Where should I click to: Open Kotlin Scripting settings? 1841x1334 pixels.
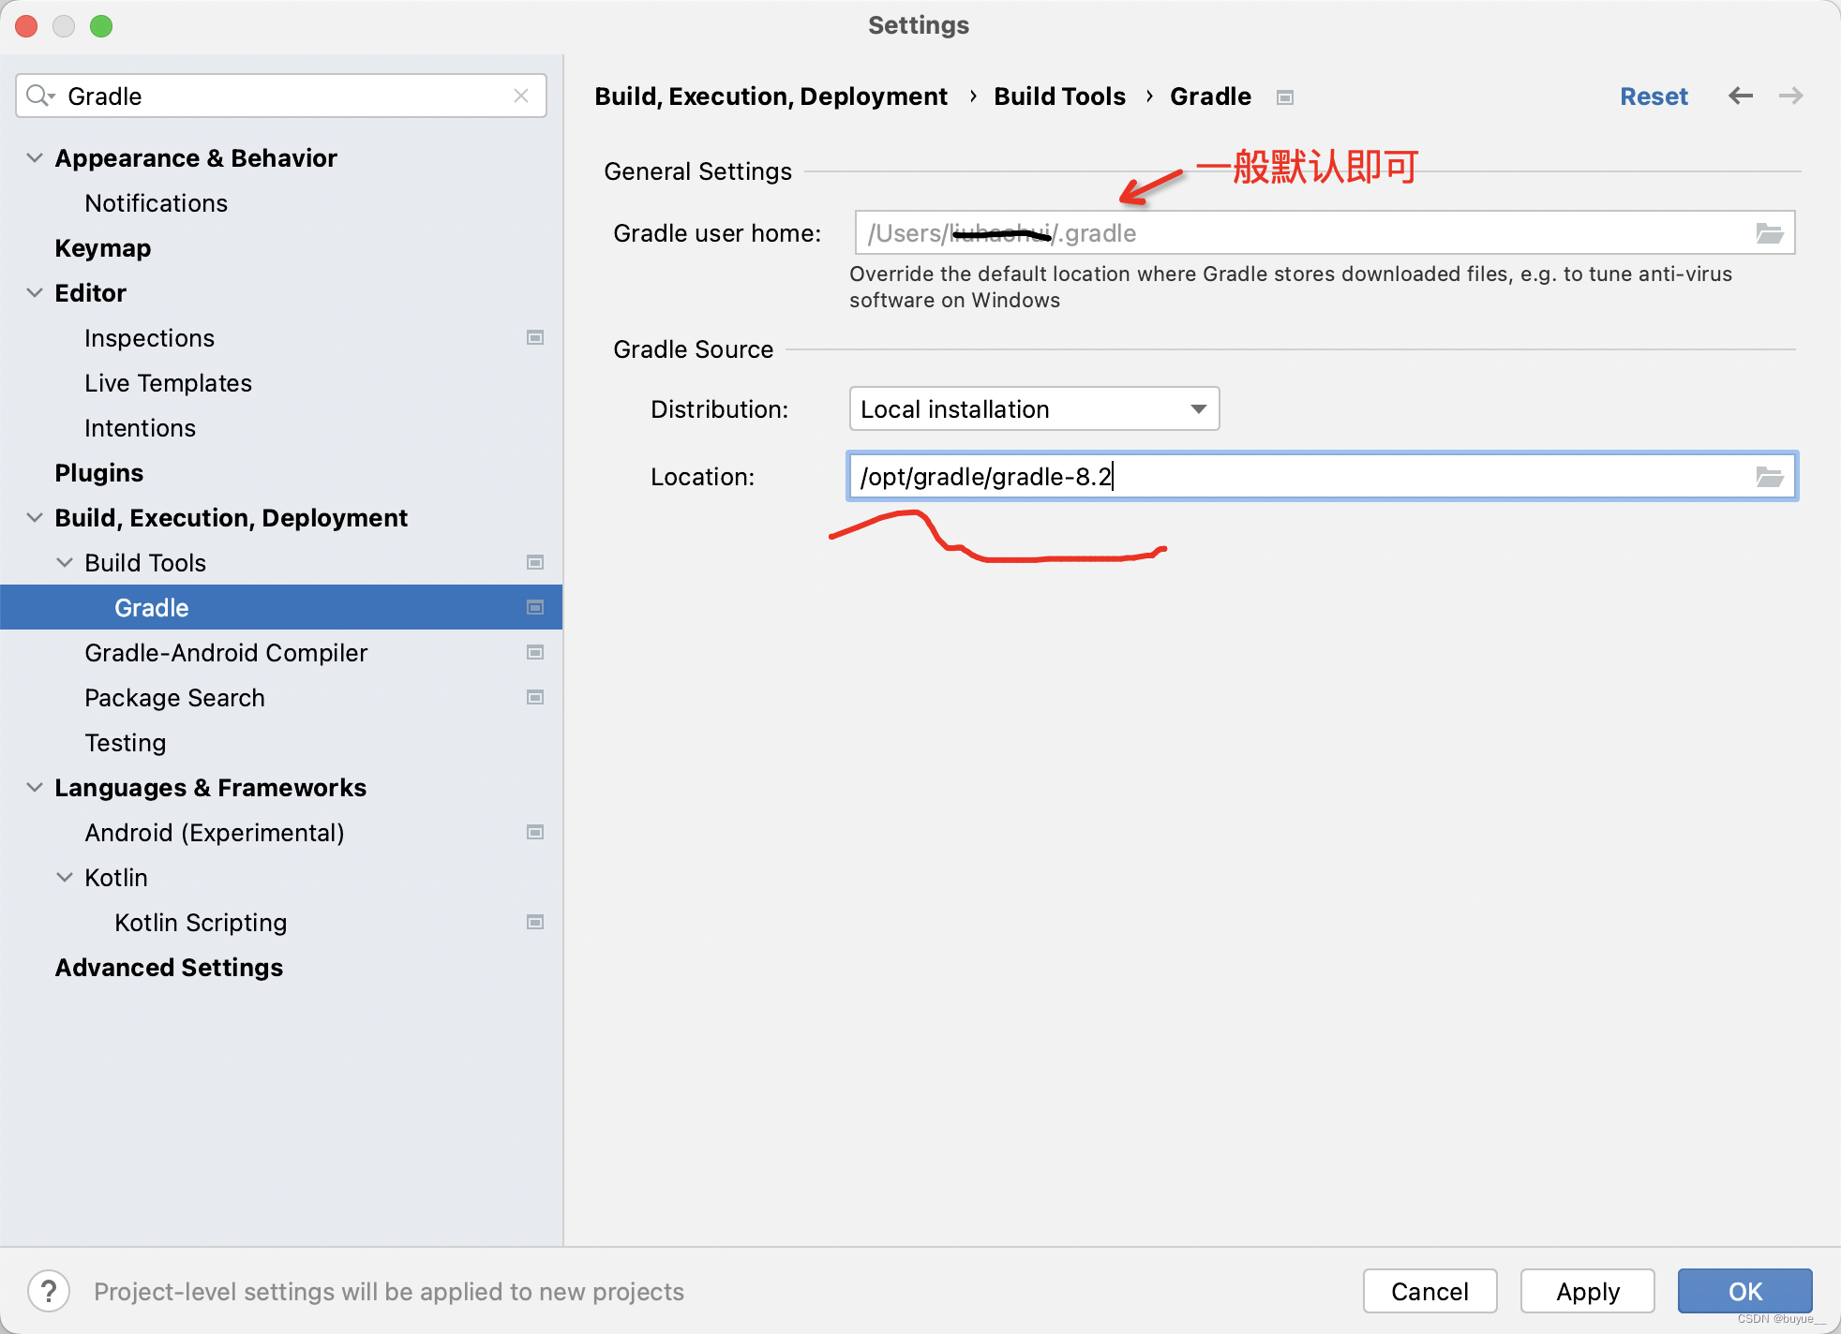(x=201, y=923)
